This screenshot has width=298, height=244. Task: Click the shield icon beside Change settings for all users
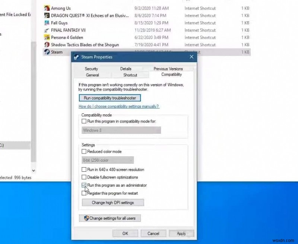tap(86, 218)
